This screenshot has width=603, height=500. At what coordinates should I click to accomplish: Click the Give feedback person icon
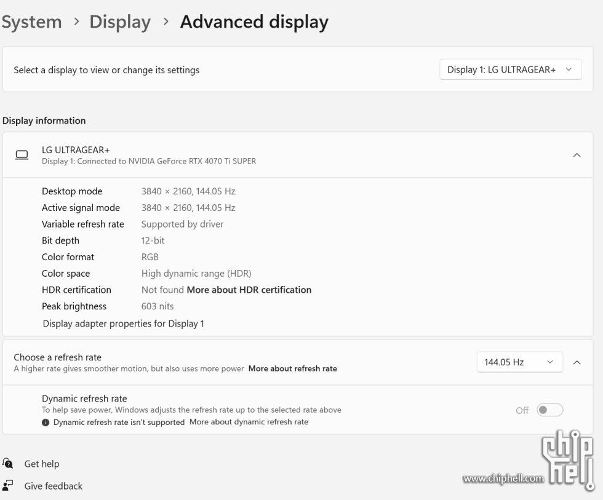[7, 485]
